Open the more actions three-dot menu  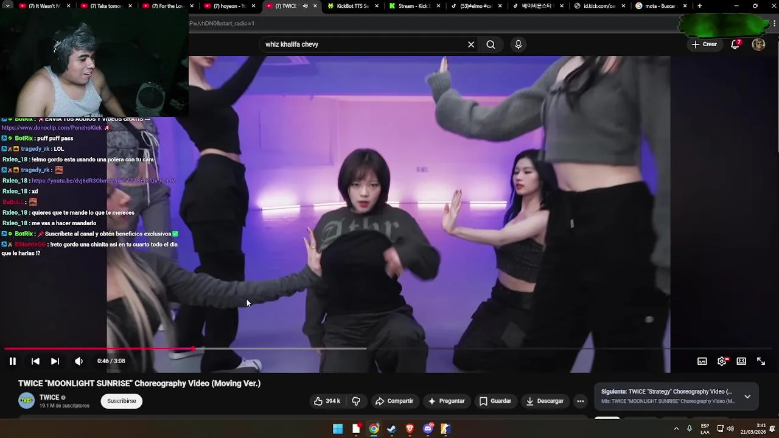(581, 401)
